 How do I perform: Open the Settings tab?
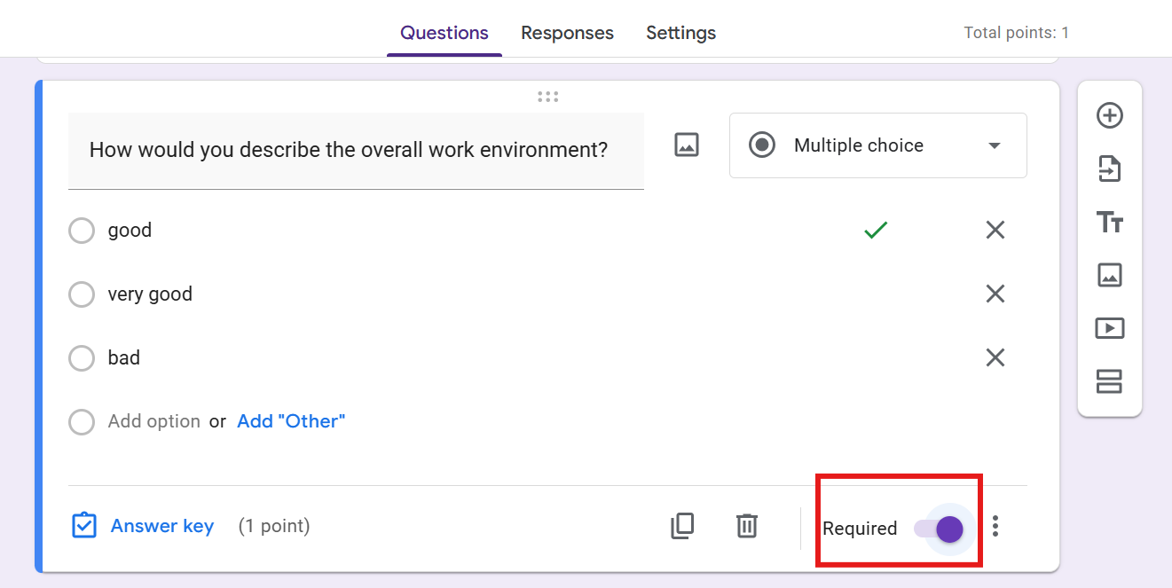click(x=680, y=33)
